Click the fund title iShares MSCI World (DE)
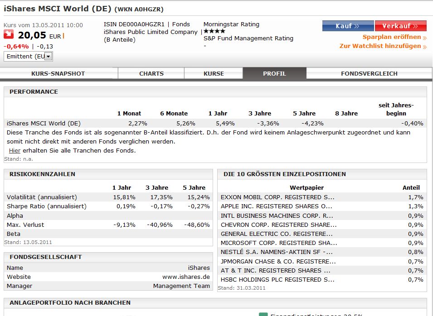433x316 pixels. tap(58, 9)
